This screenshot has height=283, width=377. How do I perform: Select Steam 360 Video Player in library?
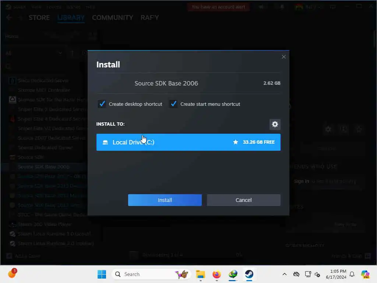point(45,224)
